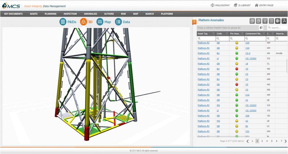The width and height of the screenshot is (288, 154).
Task: Open the Inspection menu
Action: pos(70,14)
